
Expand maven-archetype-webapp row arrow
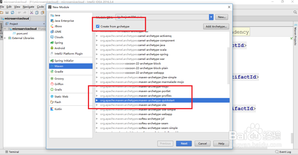pyautogui.click(x=97, y=114)
